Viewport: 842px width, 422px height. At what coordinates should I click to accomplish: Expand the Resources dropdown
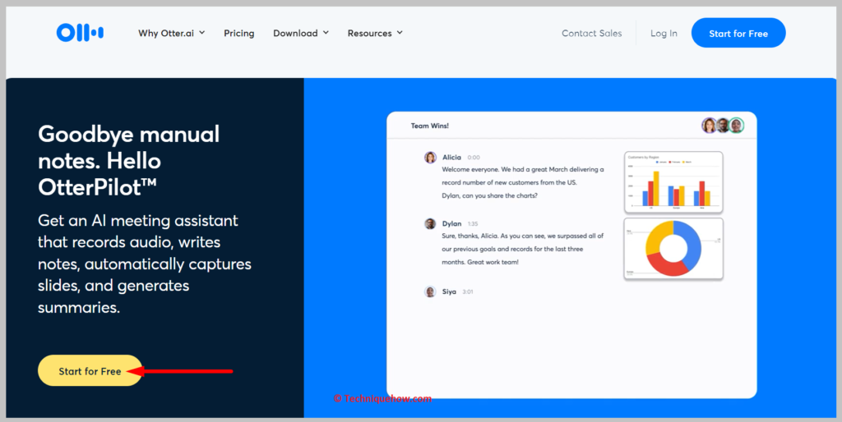pyautogui.click(x=375, y=33)
